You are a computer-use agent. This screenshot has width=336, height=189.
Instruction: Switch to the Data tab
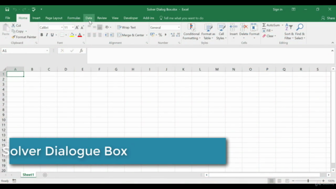89,18
